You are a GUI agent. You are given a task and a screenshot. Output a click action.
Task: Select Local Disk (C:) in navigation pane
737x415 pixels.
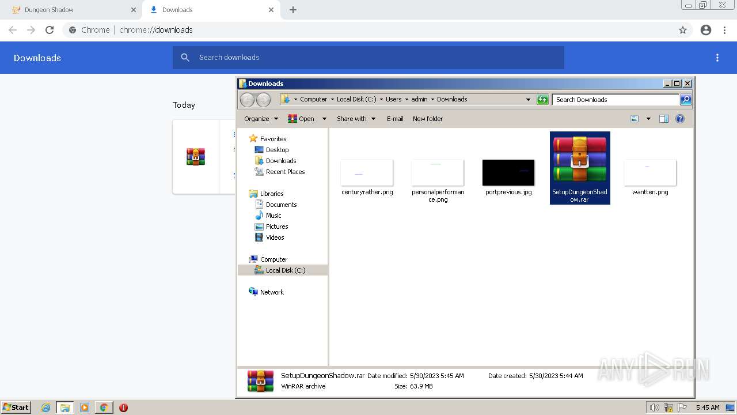tap(286, 270)
